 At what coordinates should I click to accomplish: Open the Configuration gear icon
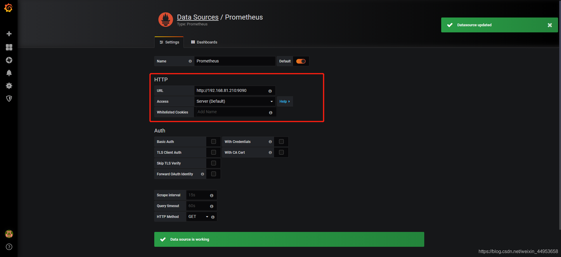[x=9, y=86]
